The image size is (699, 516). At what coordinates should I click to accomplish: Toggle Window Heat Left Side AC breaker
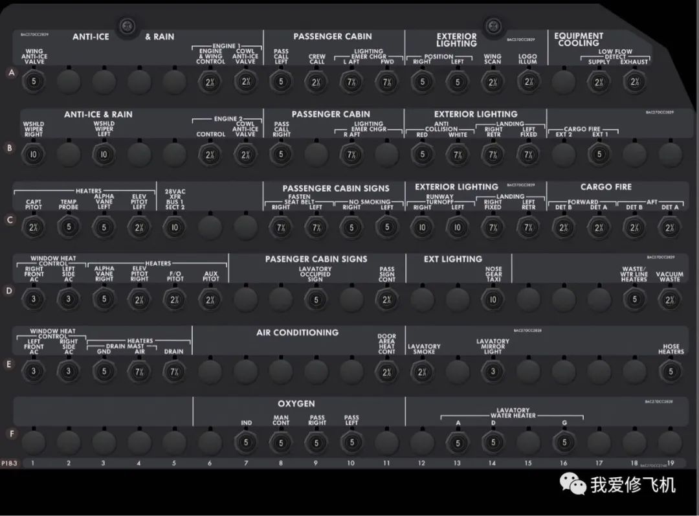click(x=68, y=299)
